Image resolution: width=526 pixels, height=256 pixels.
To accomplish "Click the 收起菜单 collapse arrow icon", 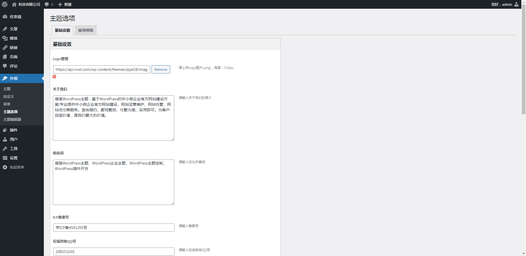I will coord(5,167).
